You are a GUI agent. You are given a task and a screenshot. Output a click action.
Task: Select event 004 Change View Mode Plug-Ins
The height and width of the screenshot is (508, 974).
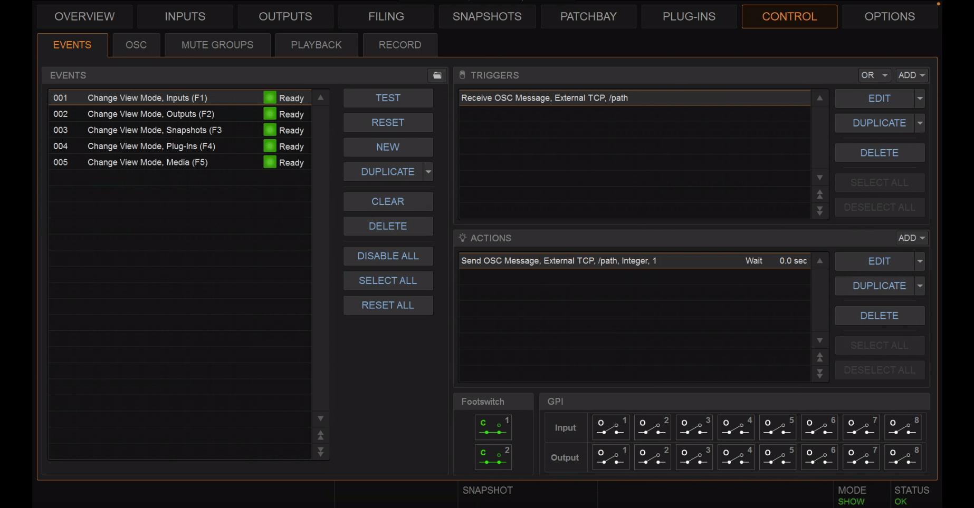tap(179, 146)
